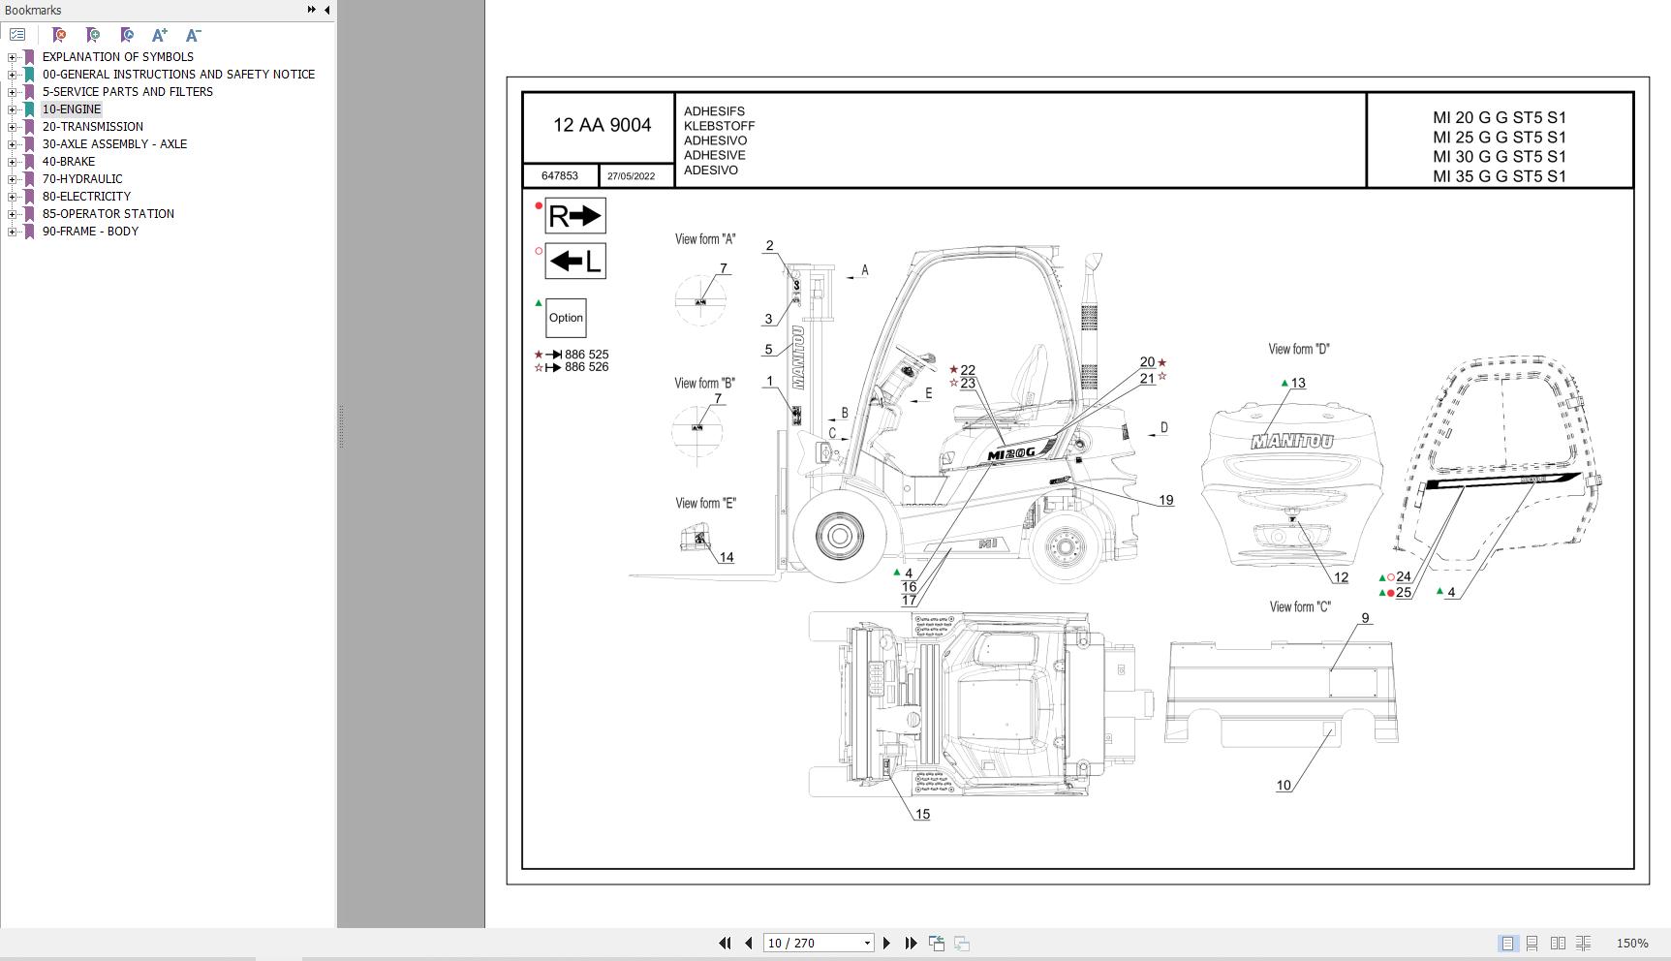Viewport: 1671px width, 961px height.
Task: Open the EXPLANATION OF SYMBOLS bookmark
Action: [117, 57]
